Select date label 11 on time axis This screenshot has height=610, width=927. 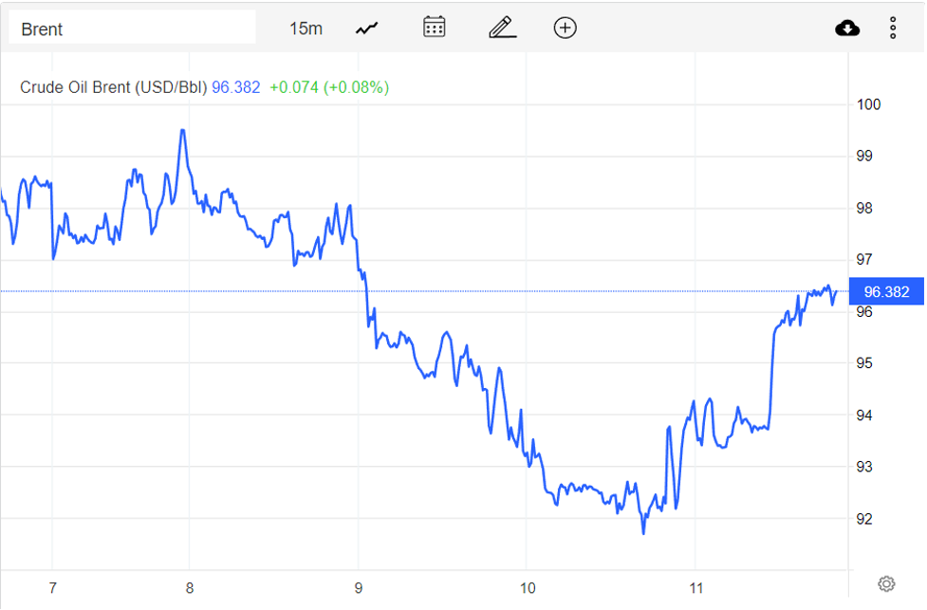tap(696, 586)
